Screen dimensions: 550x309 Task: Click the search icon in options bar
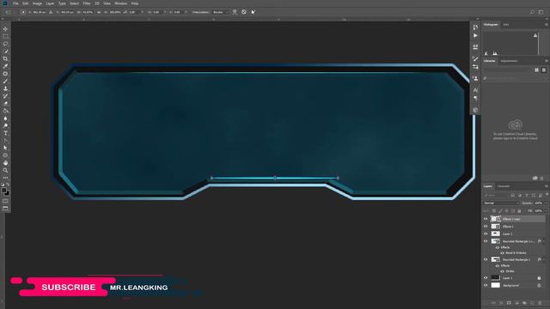click(x=532, y=12)
